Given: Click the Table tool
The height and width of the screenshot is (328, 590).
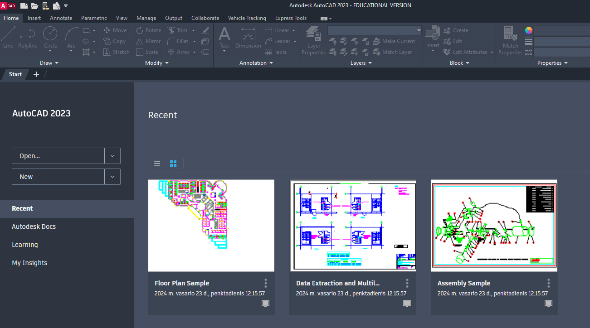Looking at the screenshot, I should pyautogui.click(x=276, y=52).
